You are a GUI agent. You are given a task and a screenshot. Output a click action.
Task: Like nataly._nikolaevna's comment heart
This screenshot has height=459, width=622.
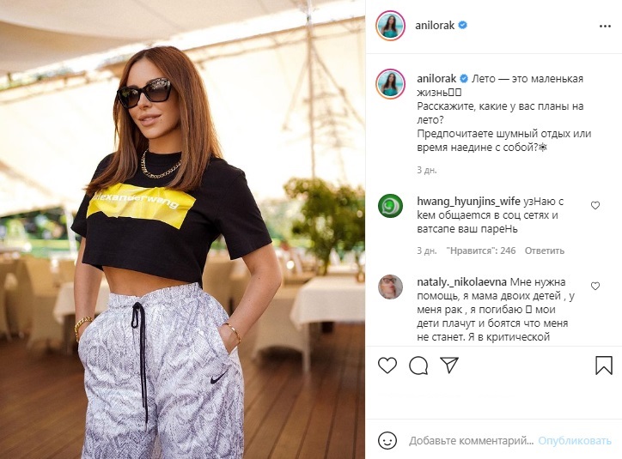[595, 286]
